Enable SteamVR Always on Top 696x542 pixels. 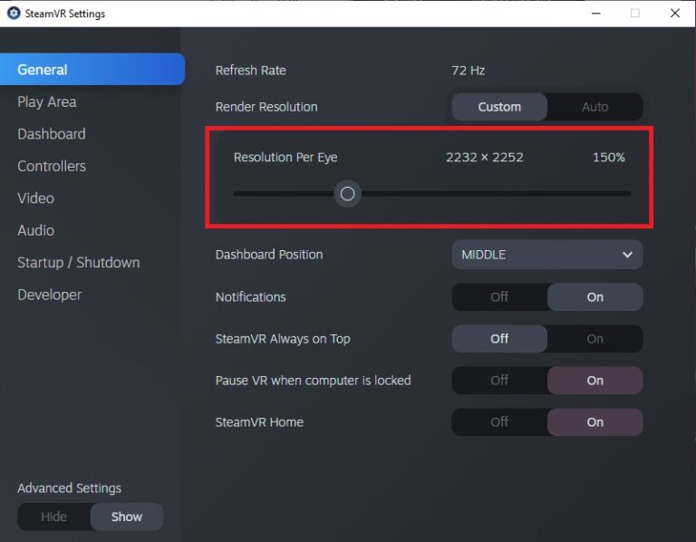[x=594, y=339]
